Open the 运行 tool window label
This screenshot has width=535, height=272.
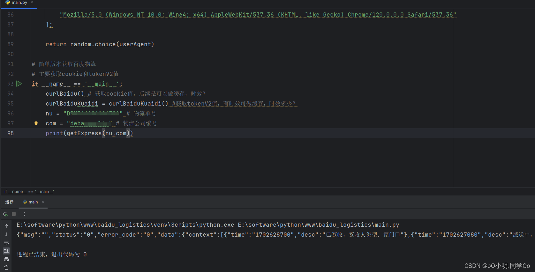(x=9, y=202)
